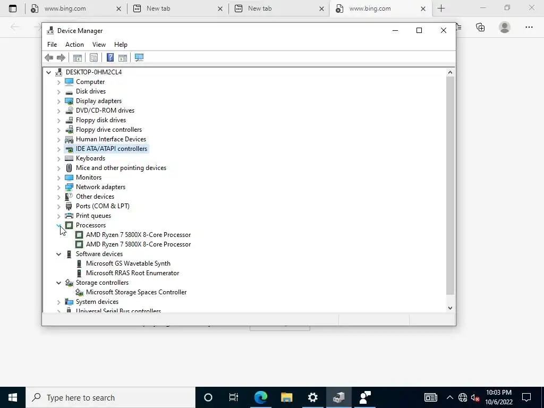Screen dimensions: 544x408
Task: Scan for hardware changes via the toolbar monitor icon
Action: (x=139, y=57)
